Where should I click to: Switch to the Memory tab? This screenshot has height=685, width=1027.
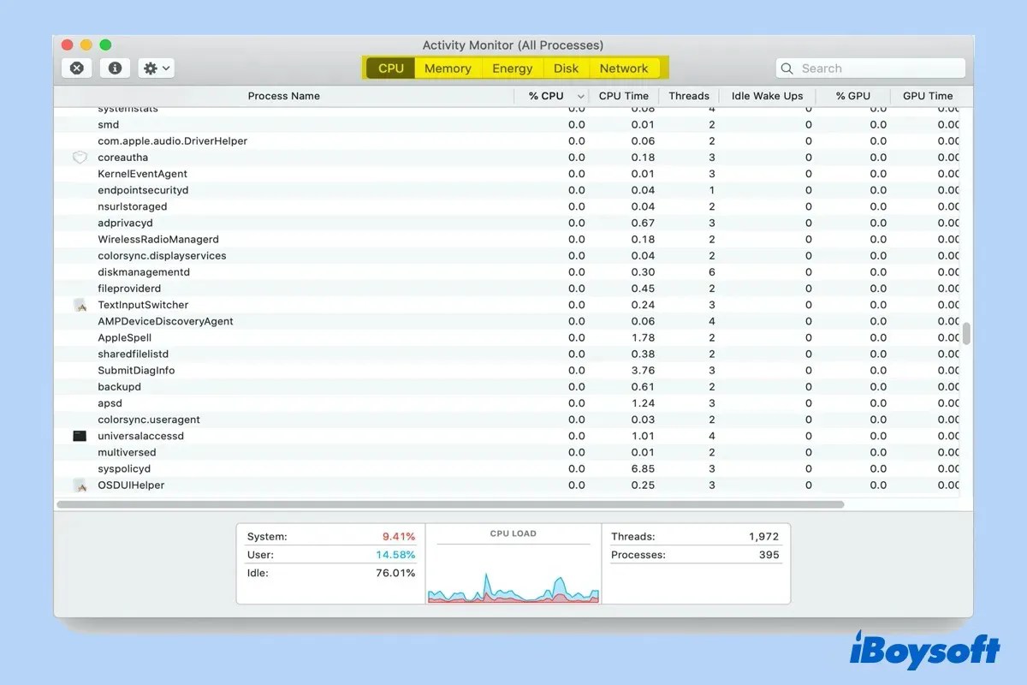tap(448, 68)
